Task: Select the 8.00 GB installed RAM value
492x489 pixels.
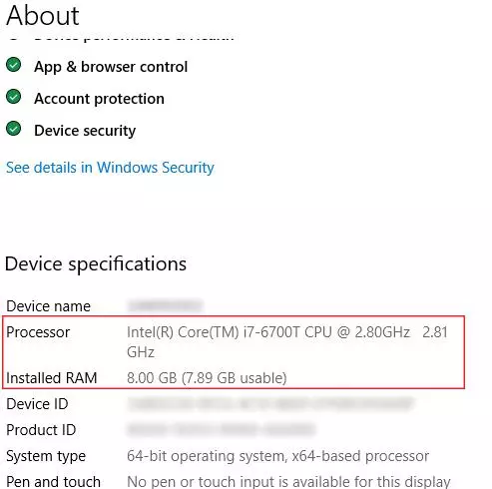Action: [207, 378]
